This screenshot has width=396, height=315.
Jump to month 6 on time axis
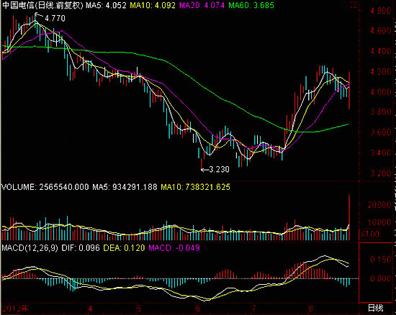pyautogui.click(x=197, y=309)
